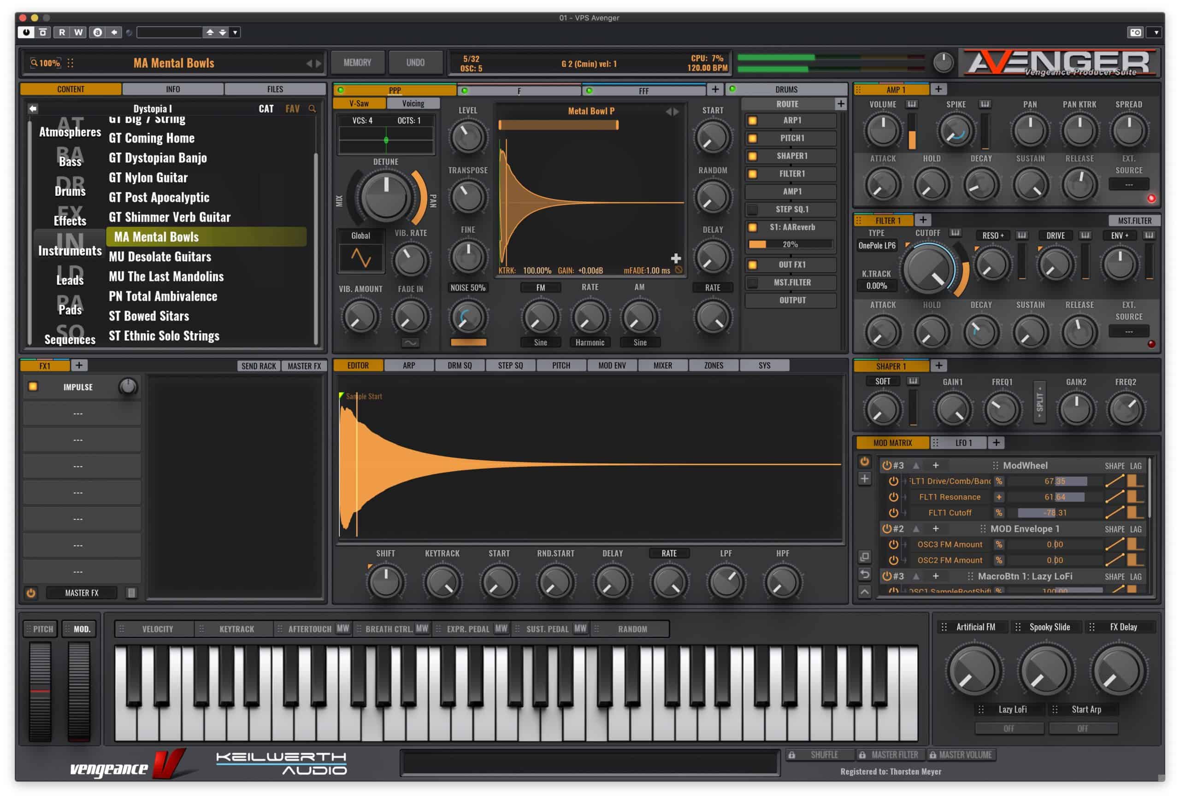Viewport: 1180px width, 799px height.
Task: Toggle the ARP1 route enable square
Action: point(752,120)
